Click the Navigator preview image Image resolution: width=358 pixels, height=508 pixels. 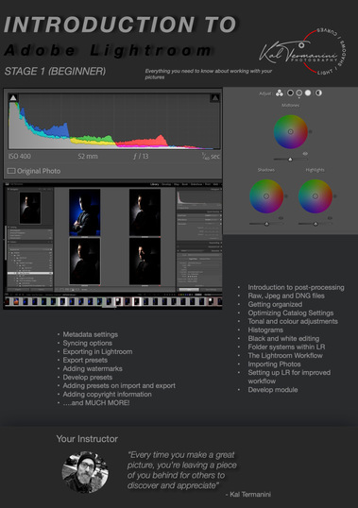pyautogui.click(x=30, y=208)
